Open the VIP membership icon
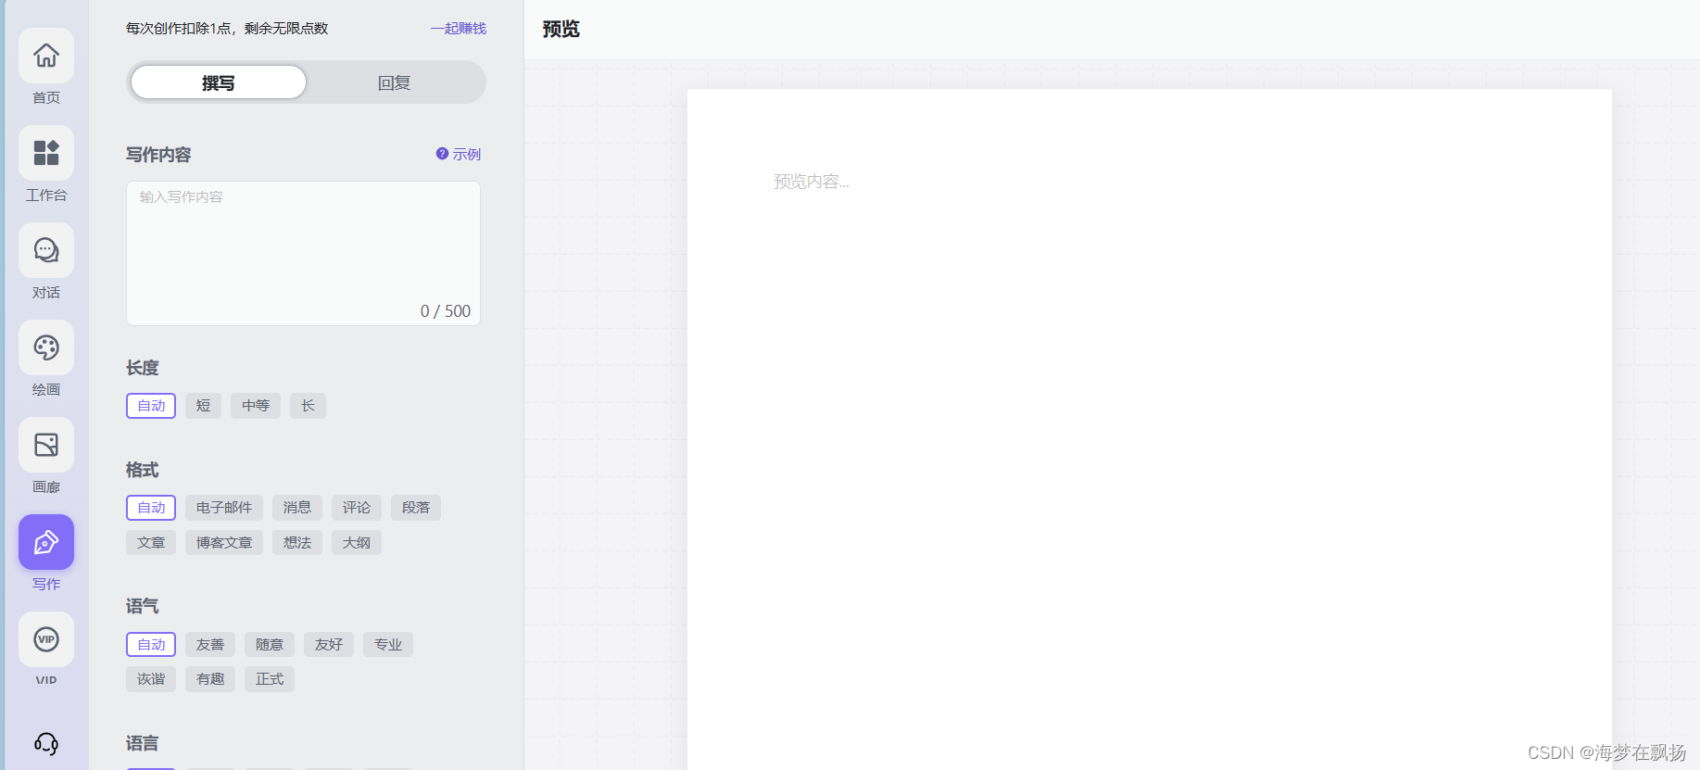Viewport: 1700px width, 770px height. click(46, 639)
